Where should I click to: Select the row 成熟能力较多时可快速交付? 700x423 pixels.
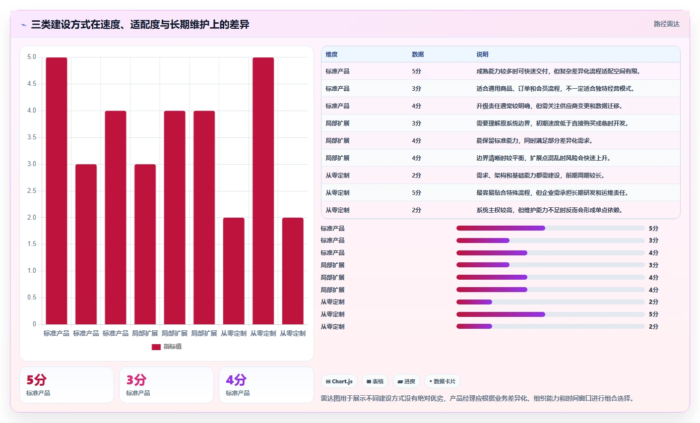click(x=501, y=71)
